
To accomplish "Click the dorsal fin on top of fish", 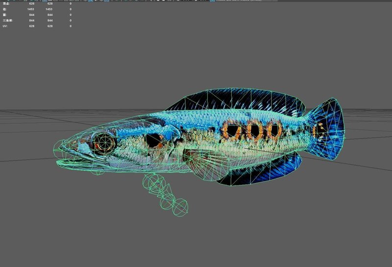I will pos(235,101).
